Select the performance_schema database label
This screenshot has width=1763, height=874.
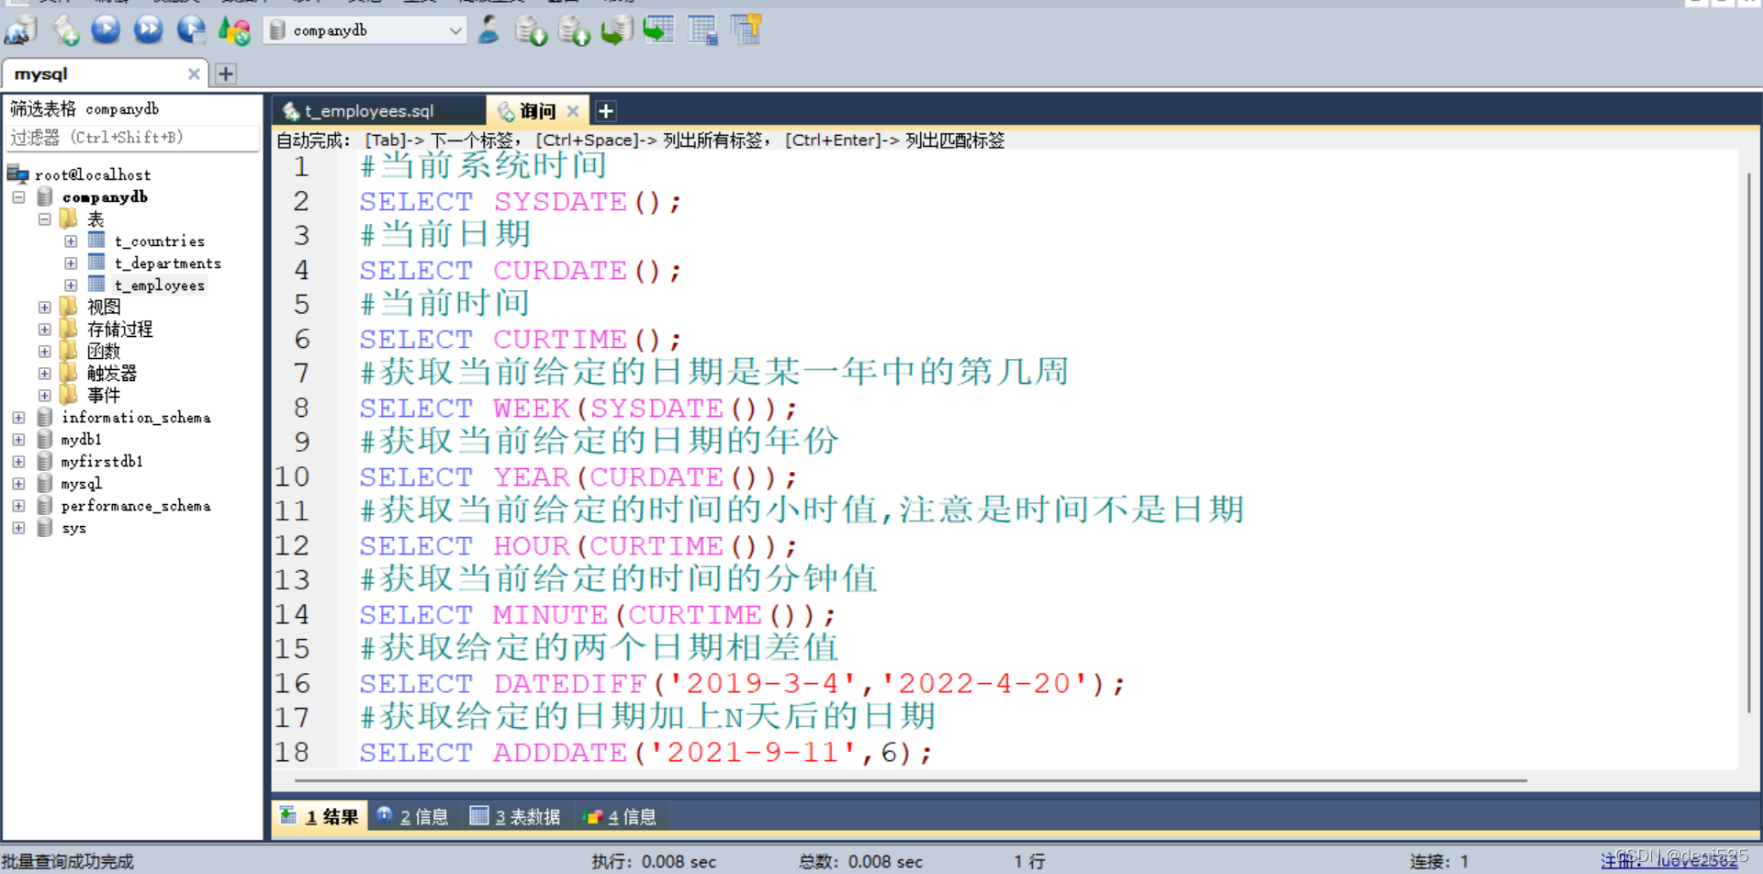click(136, 506)
